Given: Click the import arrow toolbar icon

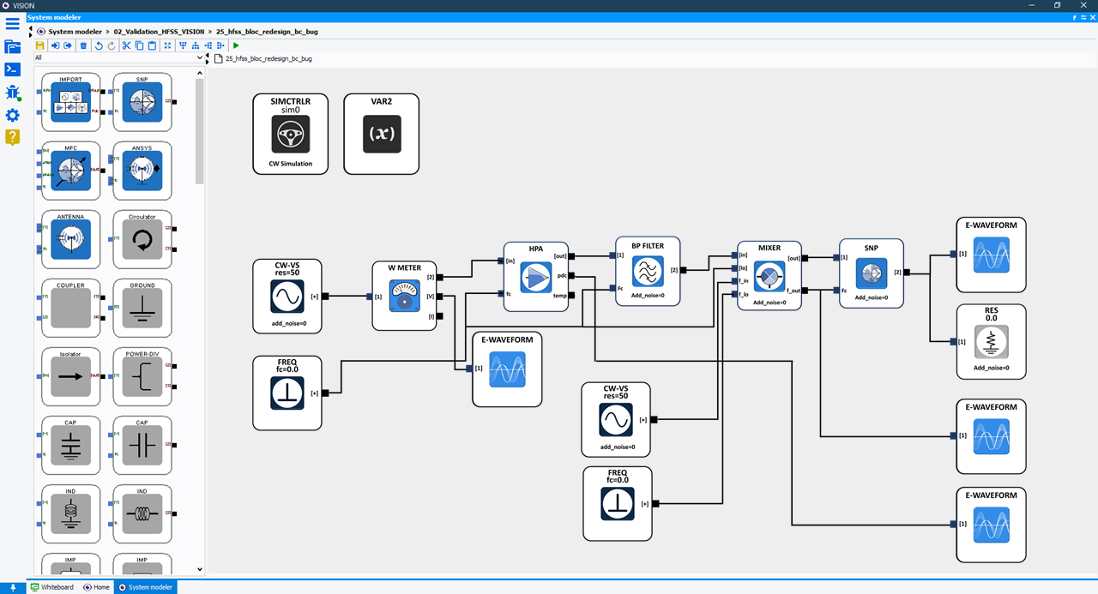Looking at the screenshot, I should [54, 45].
